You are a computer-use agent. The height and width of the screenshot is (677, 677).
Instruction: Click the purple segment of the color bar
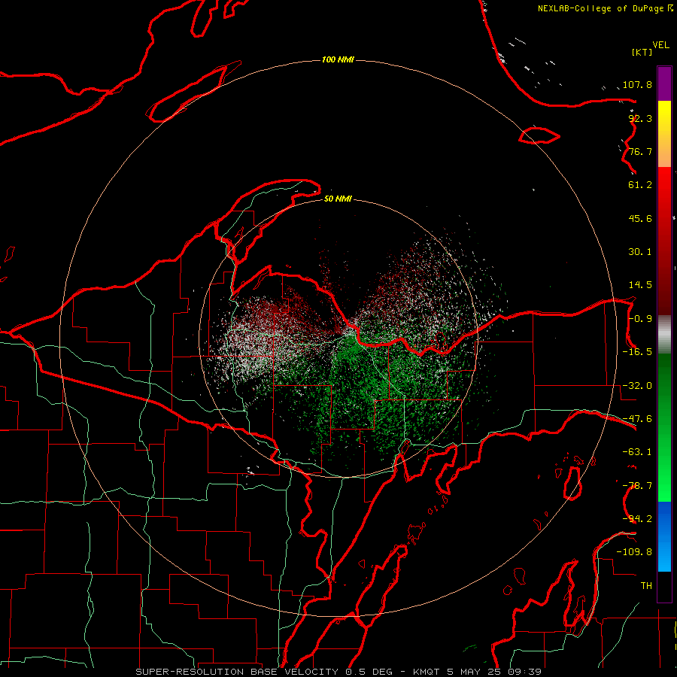(x=664, y=83)
